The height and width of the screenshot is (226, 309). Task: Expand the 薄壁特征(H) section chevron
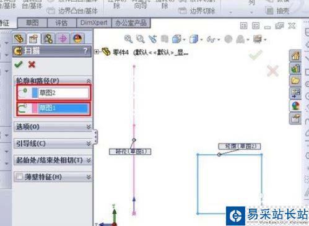[89, 176]
